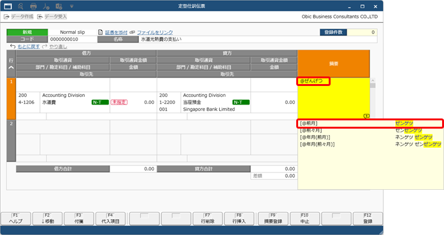Select row 1 header

[11, 99]
